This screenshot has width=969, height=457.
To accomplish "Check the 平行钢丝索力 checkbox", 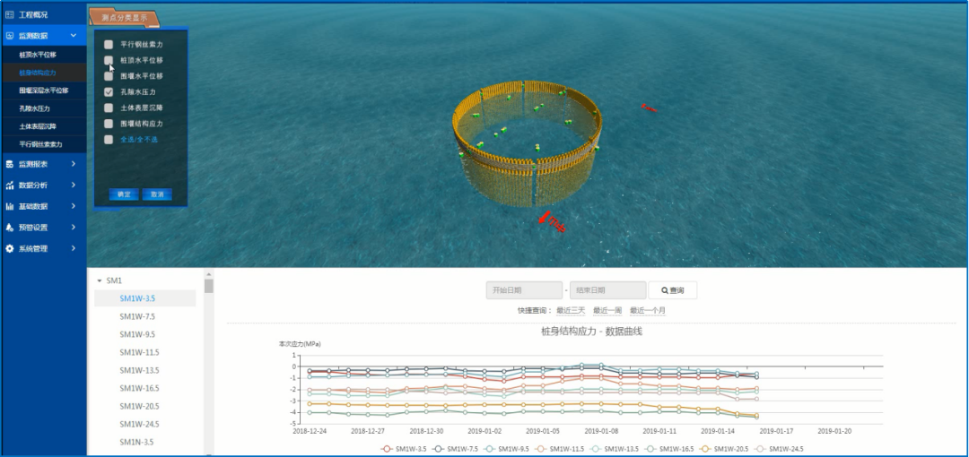I will click(109, 45).
